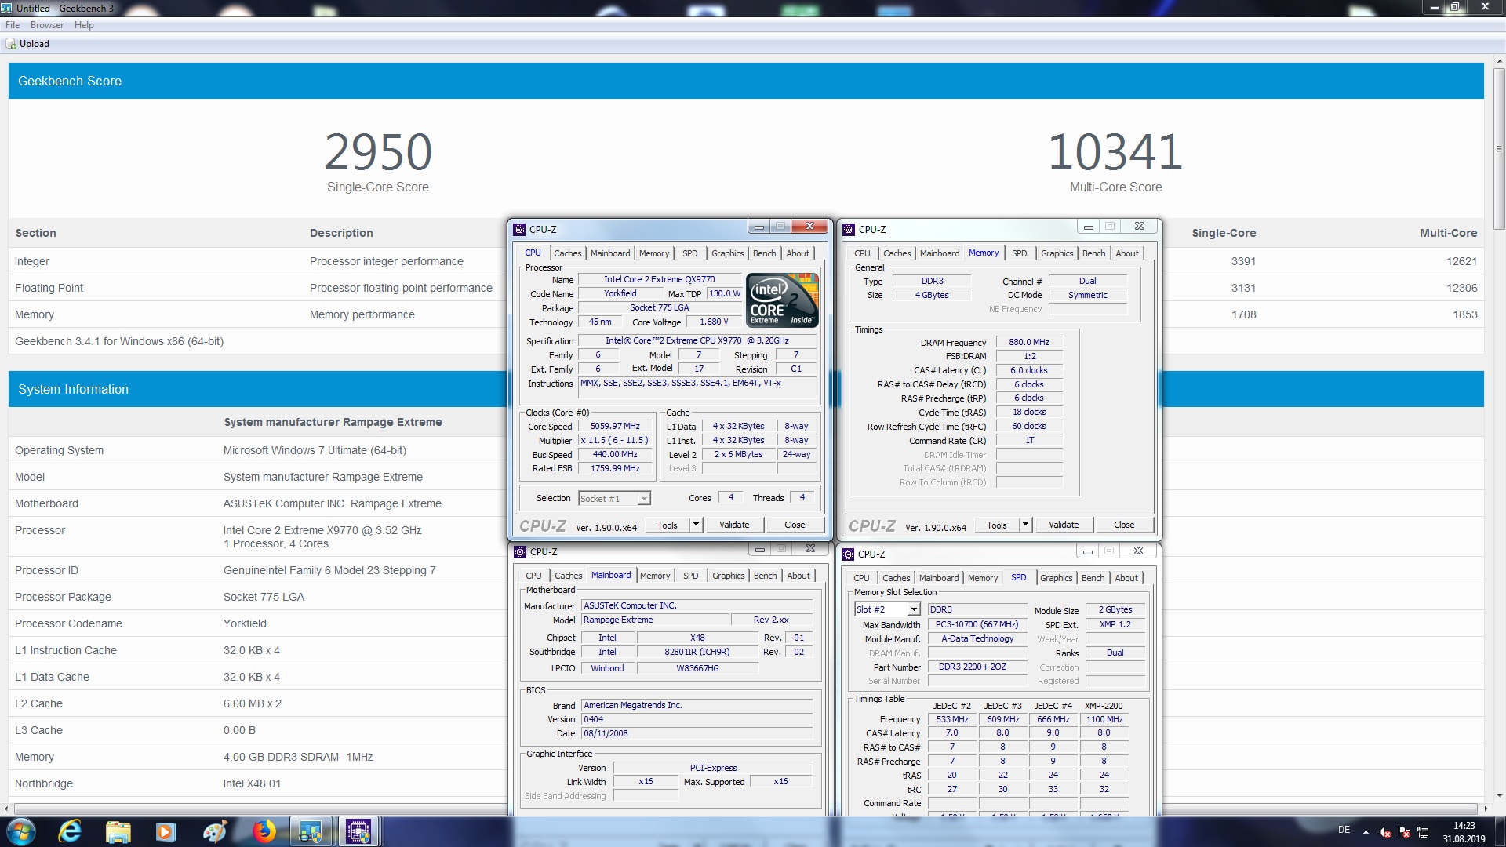Show hidden tray icons arrow
Image resolution: width=1506 pixels, height=847 pixels.
[x=1366, y=832]
